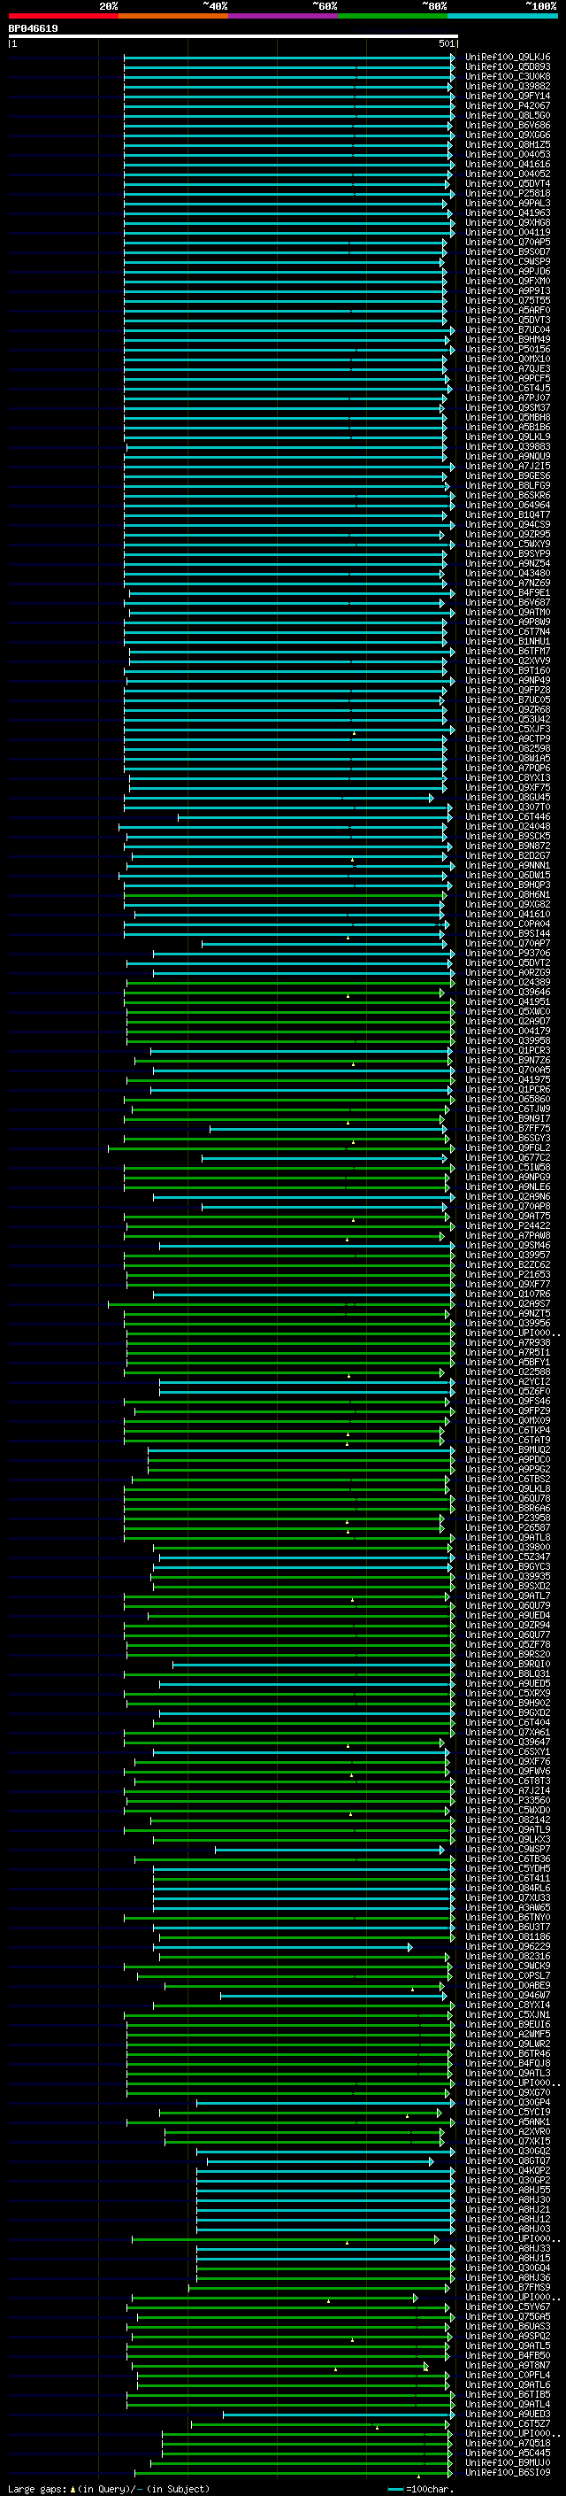566x2496 pixels.
Task: Click the red 20% identity legend color
Action: pyautogui.click(x=63, y=16)
